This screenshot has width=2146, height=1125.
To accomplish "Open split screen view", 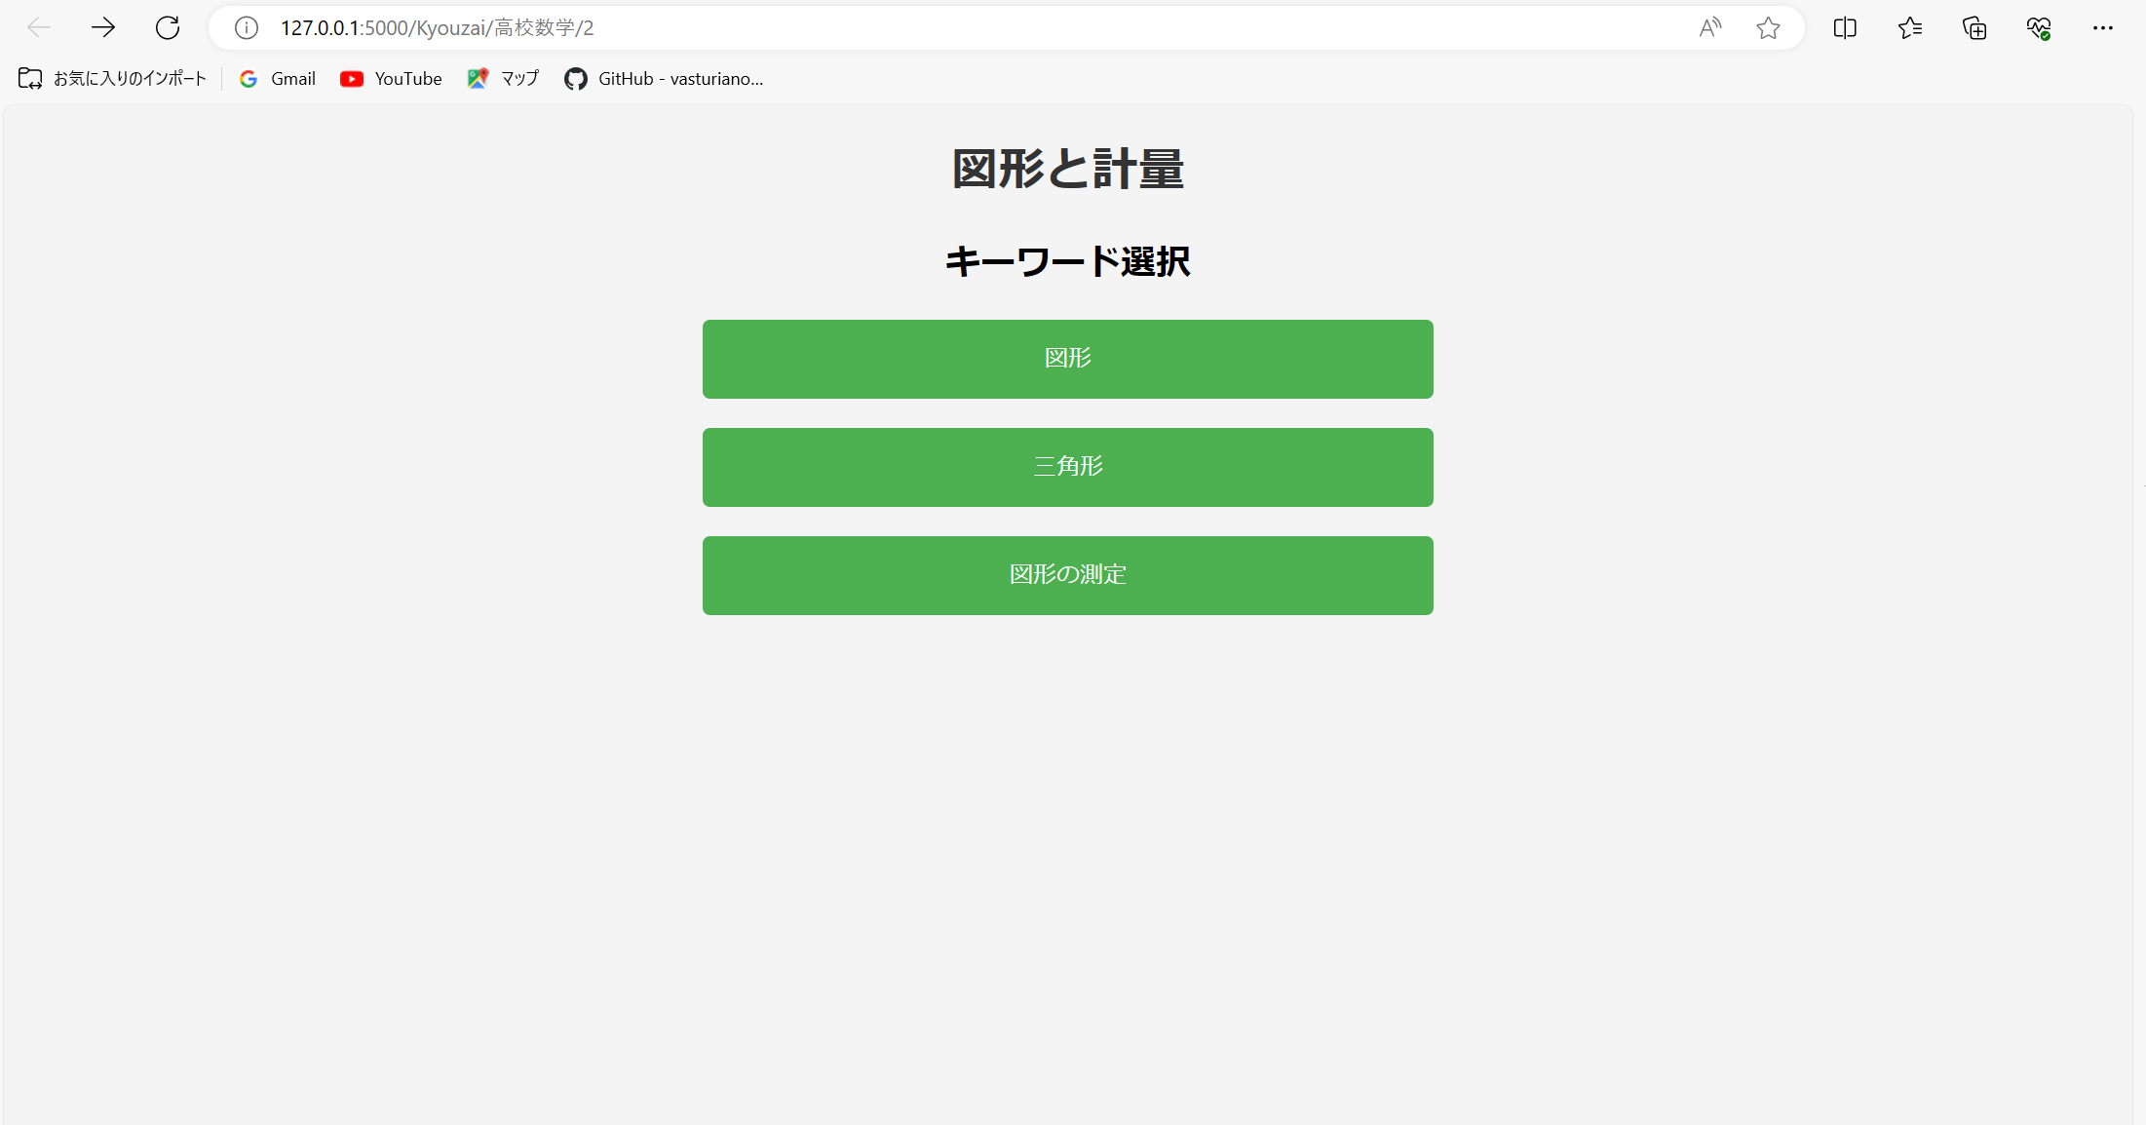I will coord(1845,27).
